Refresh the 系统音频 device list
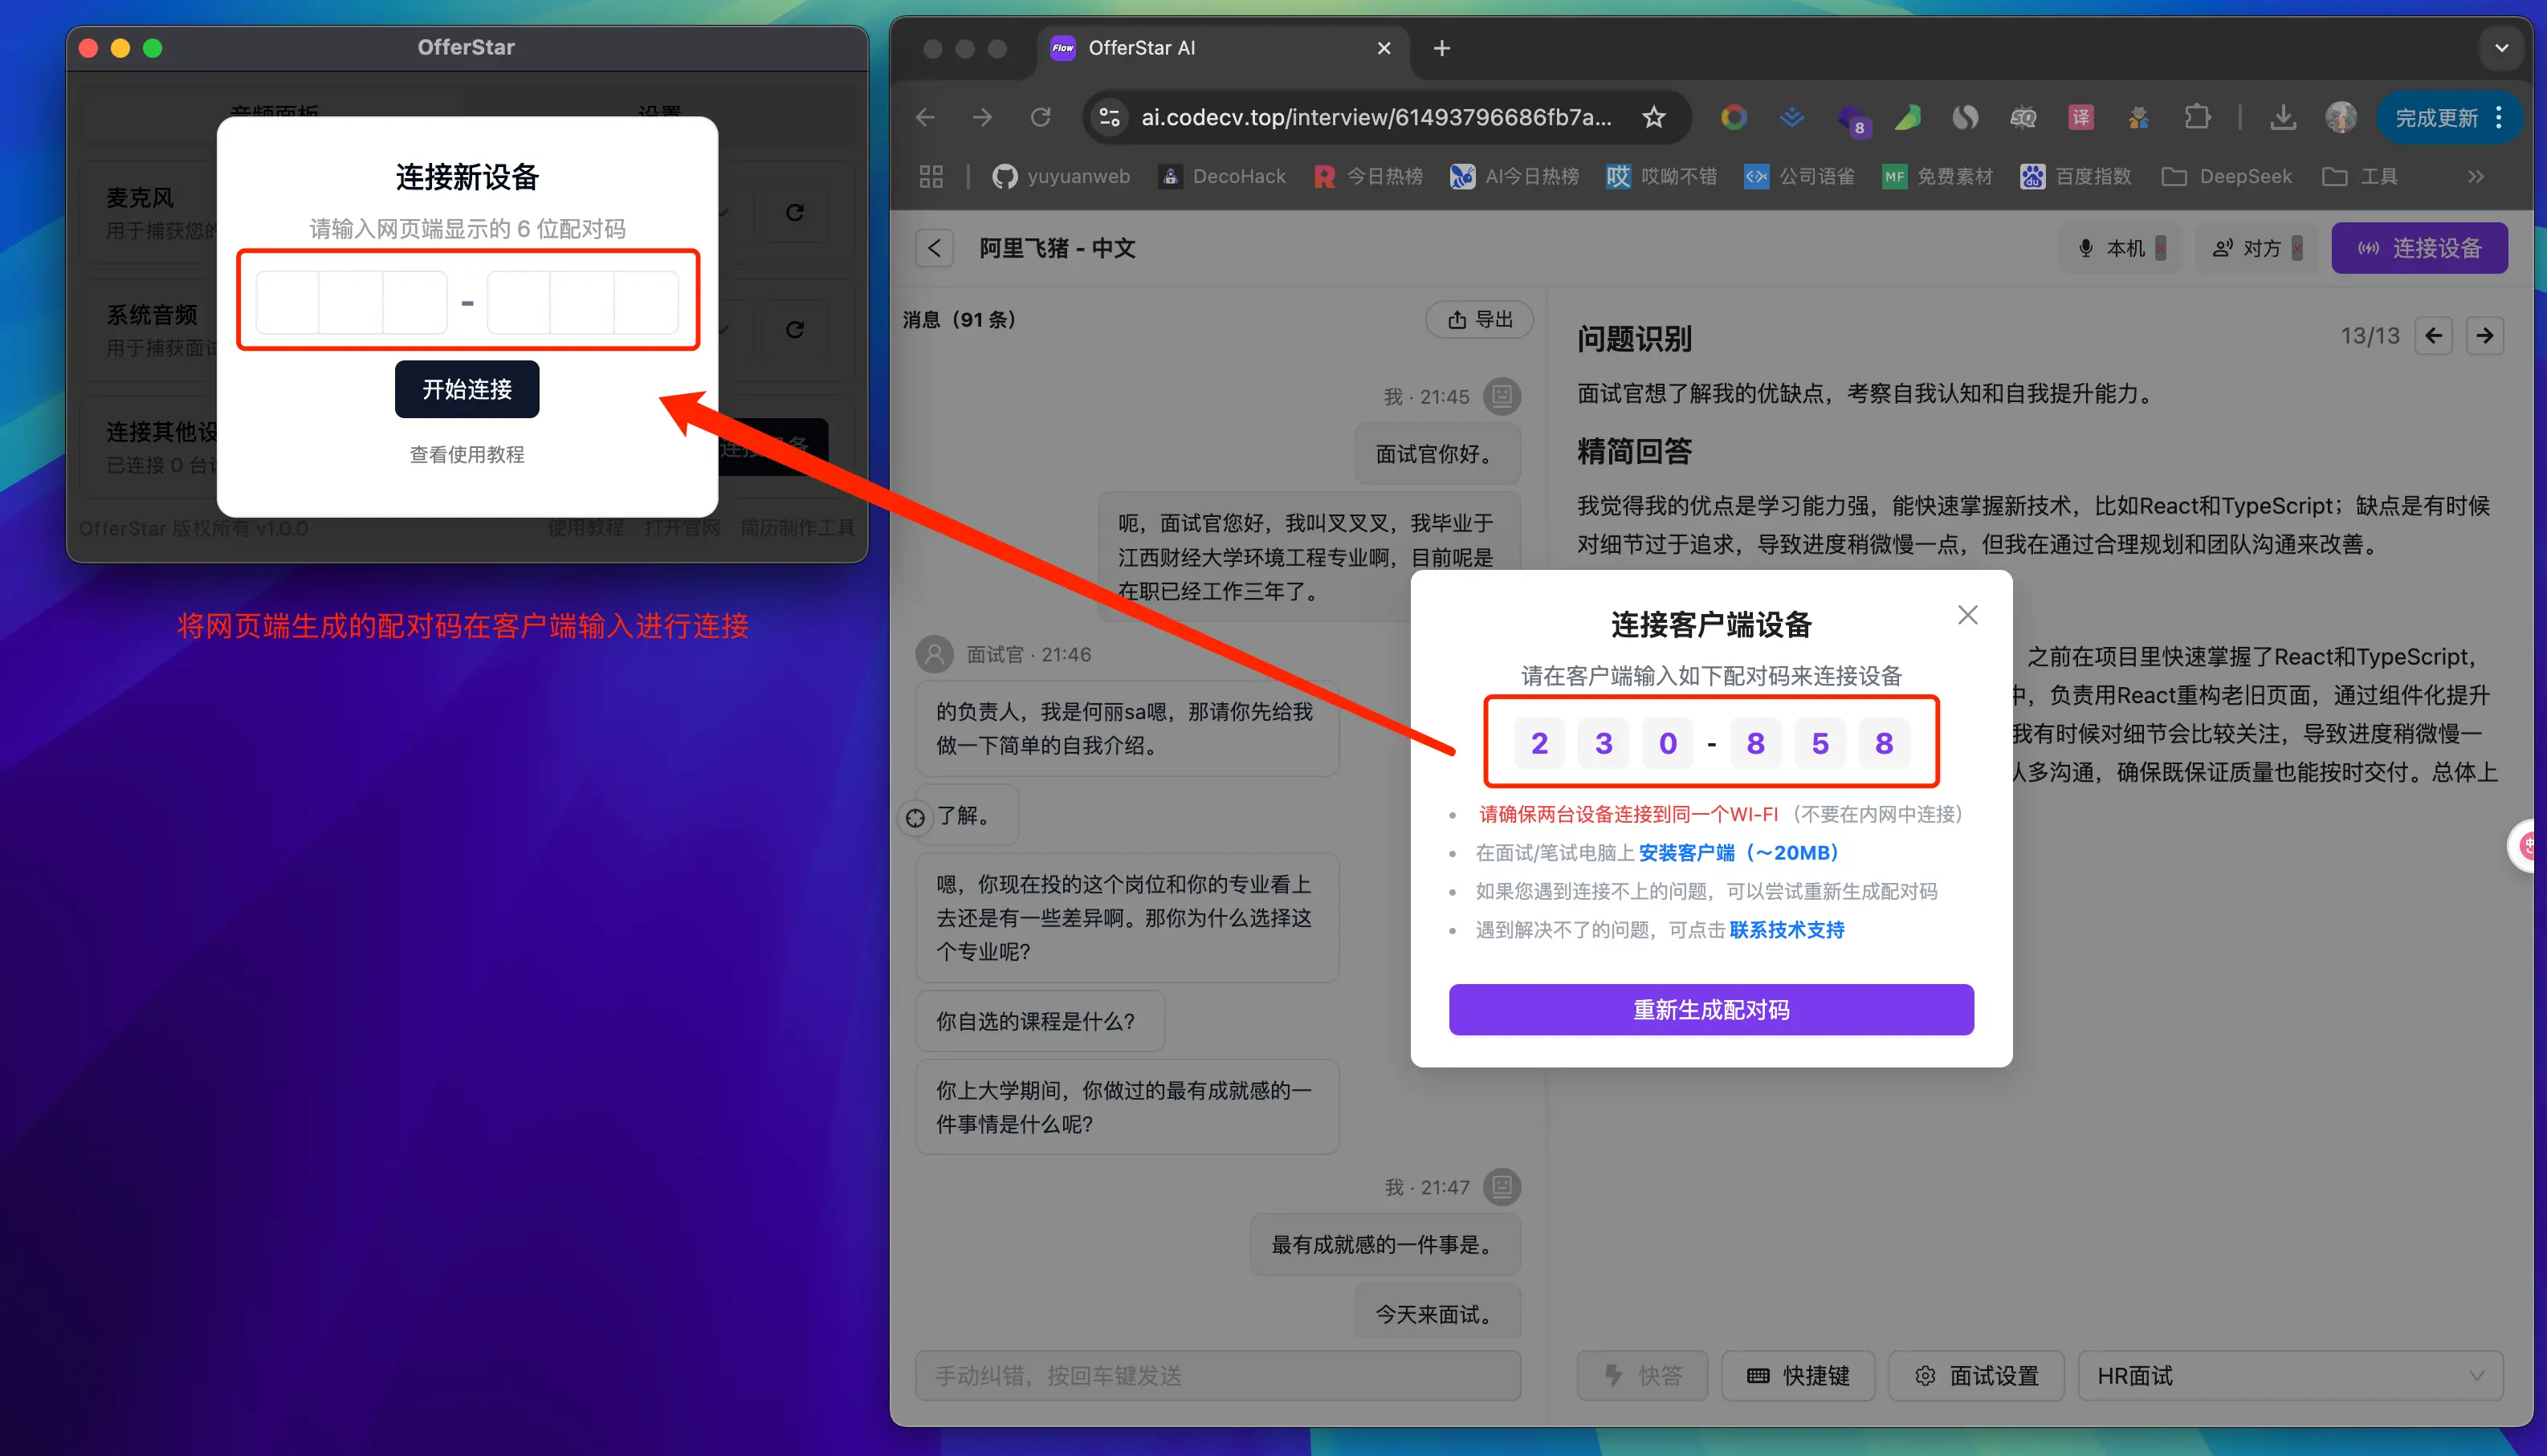Viewport: 2547px width, 1456px height. (794, 329)
